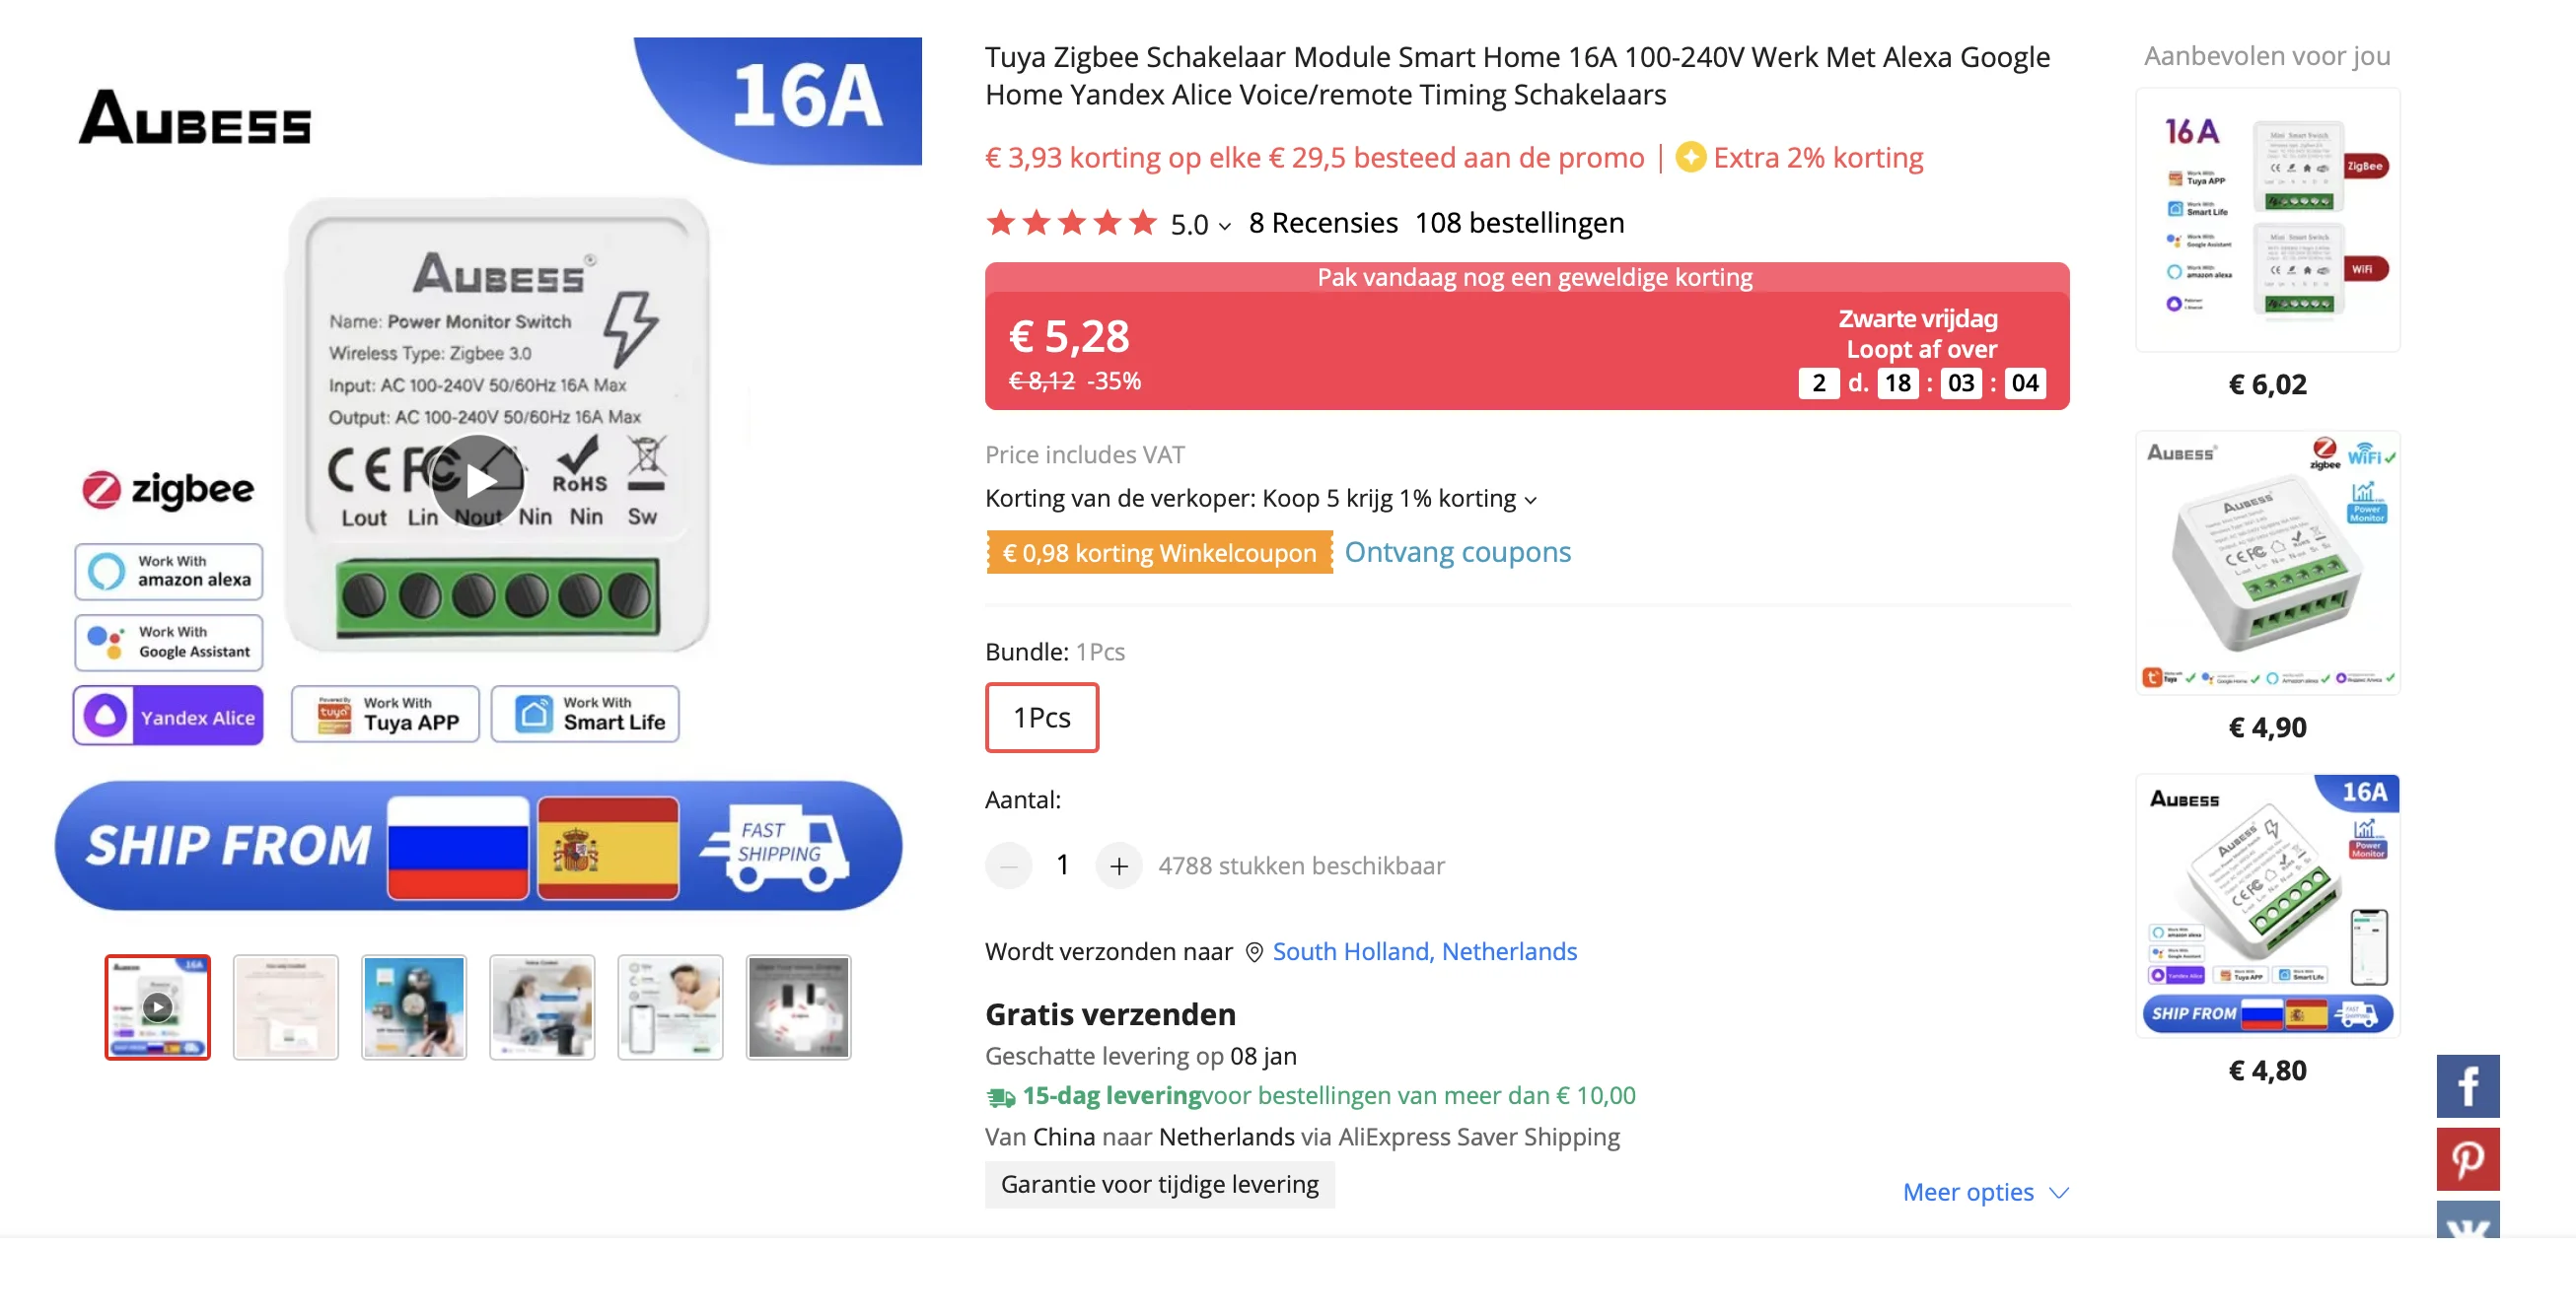The height and width of the screenshot is (1315, 2576).
Task: View the sleeping person thumbnail image
Action: (670, 1007)
